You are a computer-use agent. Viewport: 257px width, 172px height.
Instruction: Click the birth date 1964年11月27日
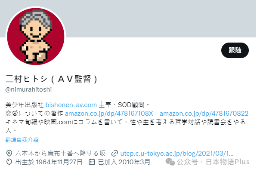(x=59, y=162)
